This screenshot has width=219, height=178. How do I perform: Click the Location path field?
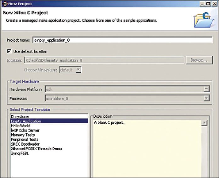pos(104,60)
